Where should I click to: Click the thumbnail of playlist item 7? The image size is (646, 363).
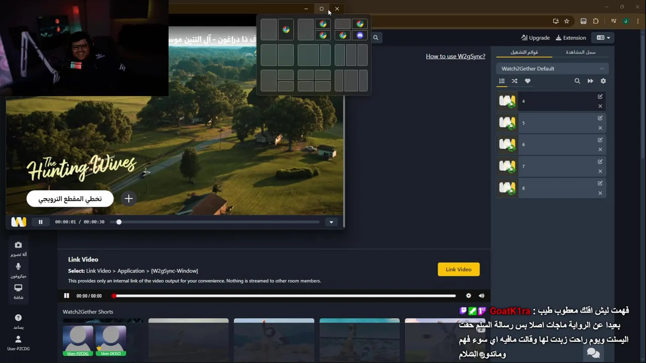click(x=507, y=166)
